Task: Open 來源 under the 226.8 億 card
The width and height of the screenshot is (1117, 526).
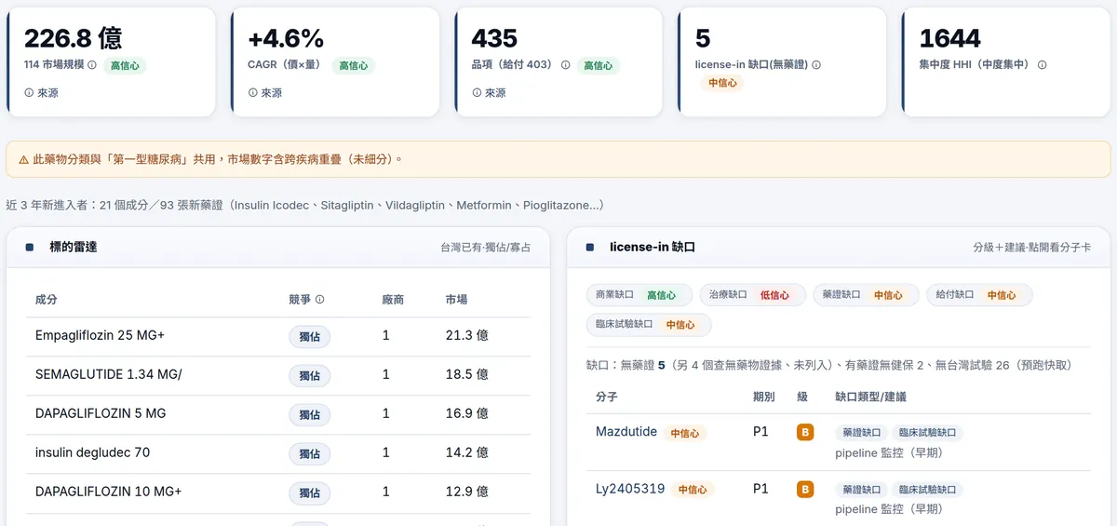Action: coord(41,93)
